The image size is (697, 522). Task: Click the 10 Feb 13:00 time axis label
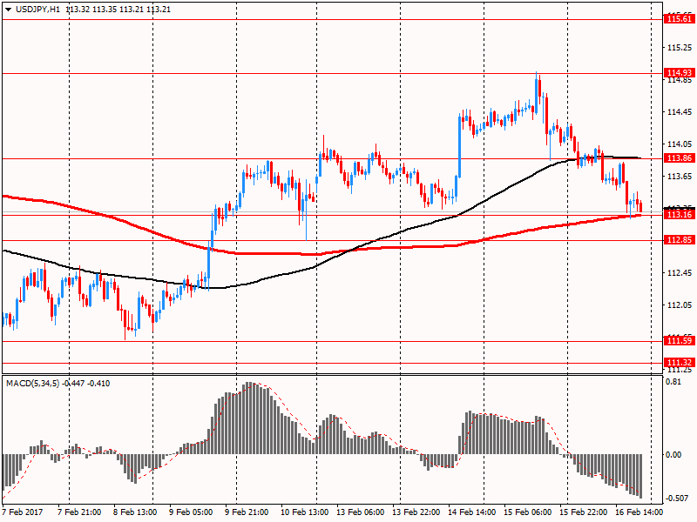pyautogui.click(x=304, y=512)
